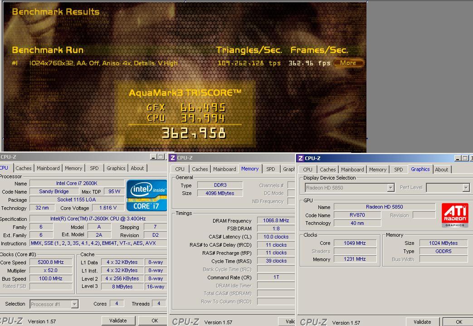
Task: Open SPD tab in left CPU-Z window
Action: 94,168
